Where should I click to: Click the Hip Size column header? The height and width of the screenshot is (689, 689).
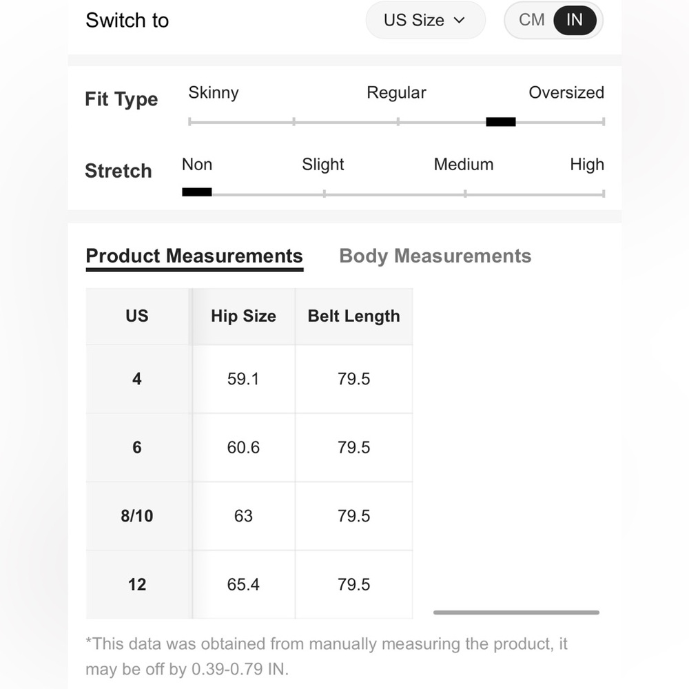(x=243, y=316)
